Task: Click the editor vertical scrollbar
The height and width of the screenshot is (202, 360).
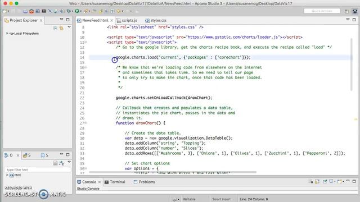Action: click(351, 65)
